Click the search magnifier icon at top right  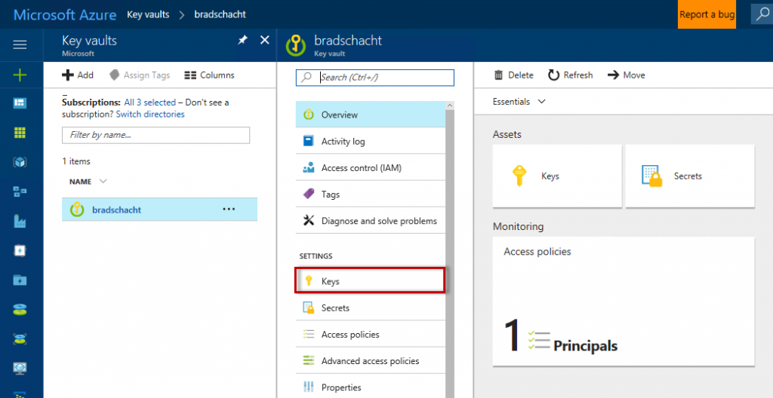(762, 14)
